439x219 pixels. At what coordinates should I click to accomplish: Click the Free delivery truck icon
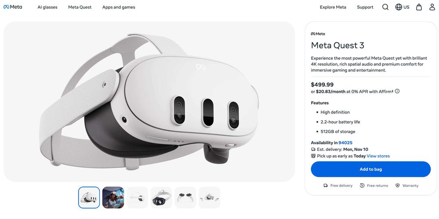pyautogui.click(x=326, y=186)
